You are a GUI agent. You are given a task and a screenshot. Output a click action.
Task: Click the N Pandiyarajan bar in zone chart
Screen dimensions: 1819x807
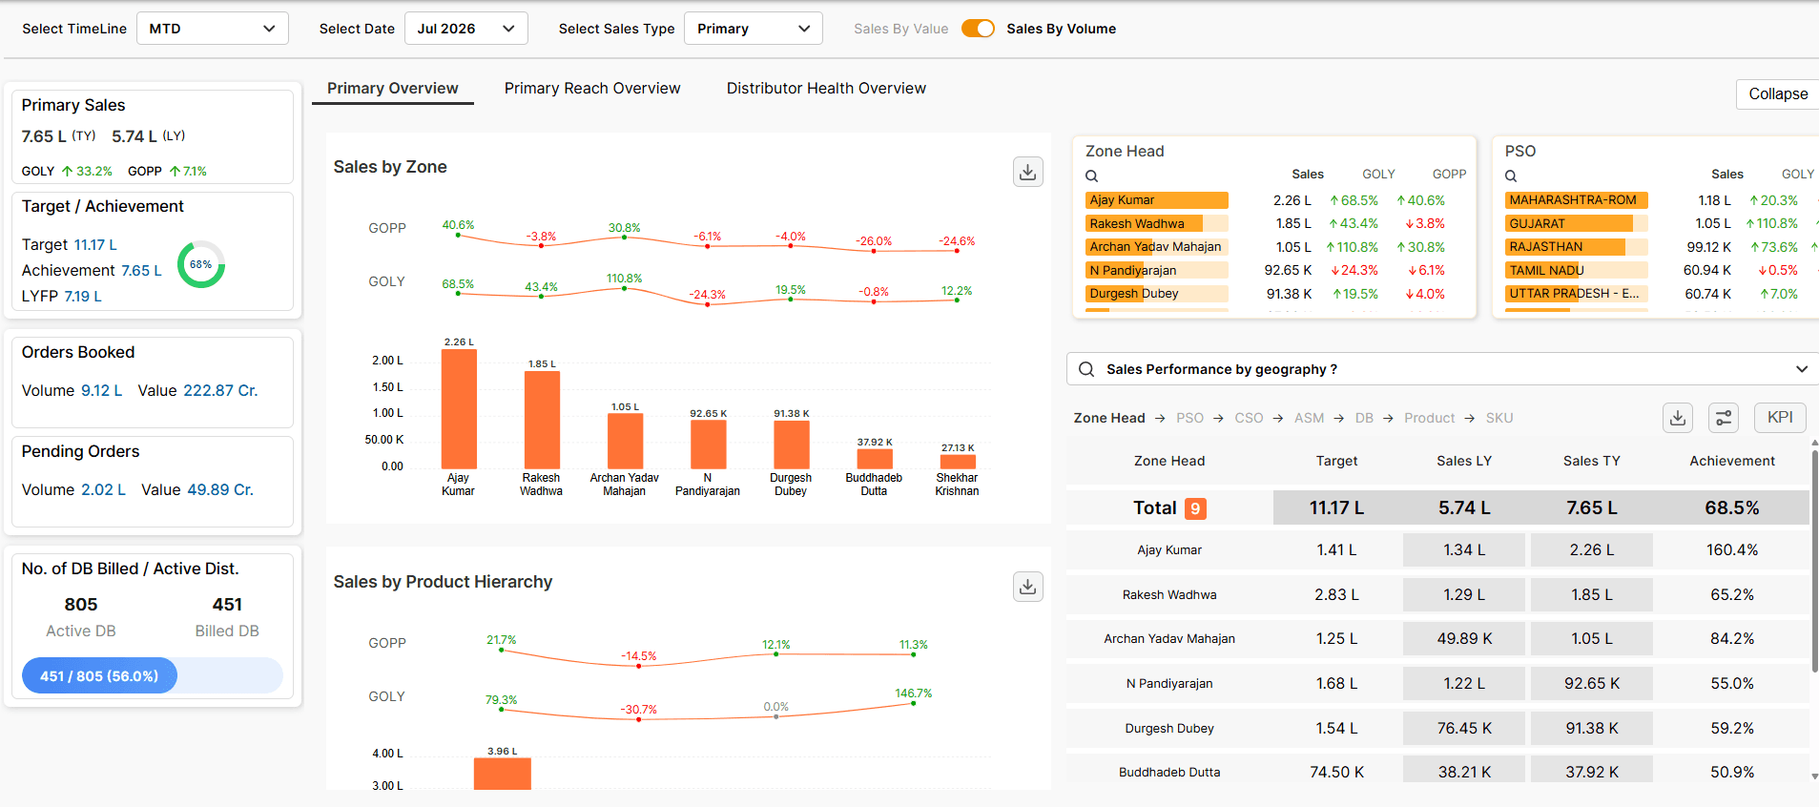(x=708, y=445)
